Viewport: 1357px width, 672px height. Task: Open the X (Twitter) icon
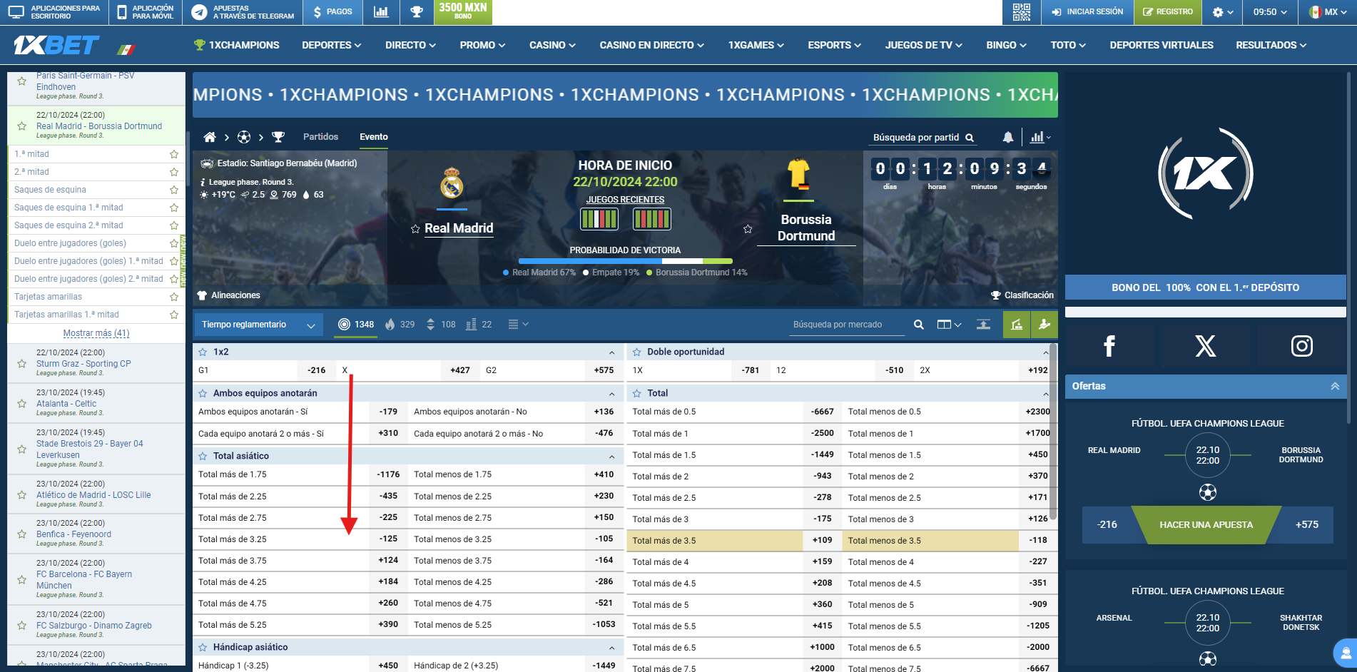tap(1206, 346)
